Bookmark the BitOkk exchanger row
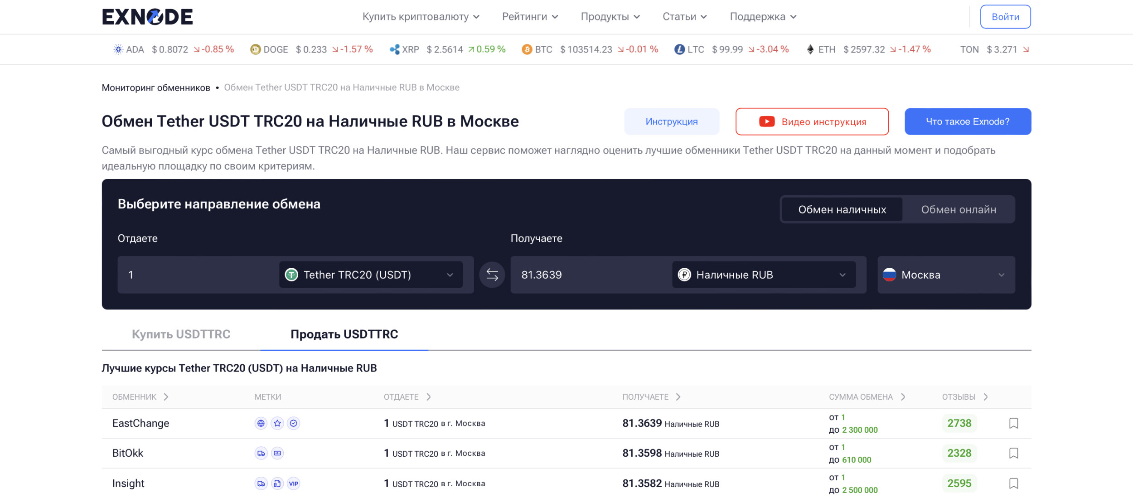 point(1014,453)
